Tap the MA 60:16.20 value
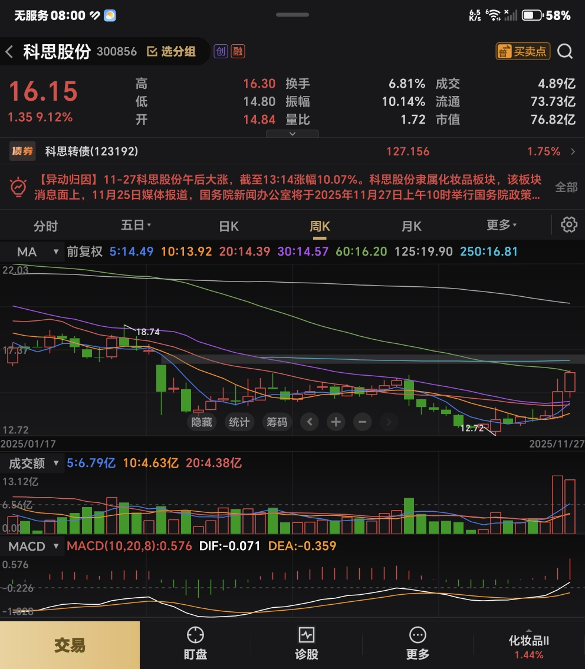The width and height of the screenshot is (585, 669). (x=361, y=251)
